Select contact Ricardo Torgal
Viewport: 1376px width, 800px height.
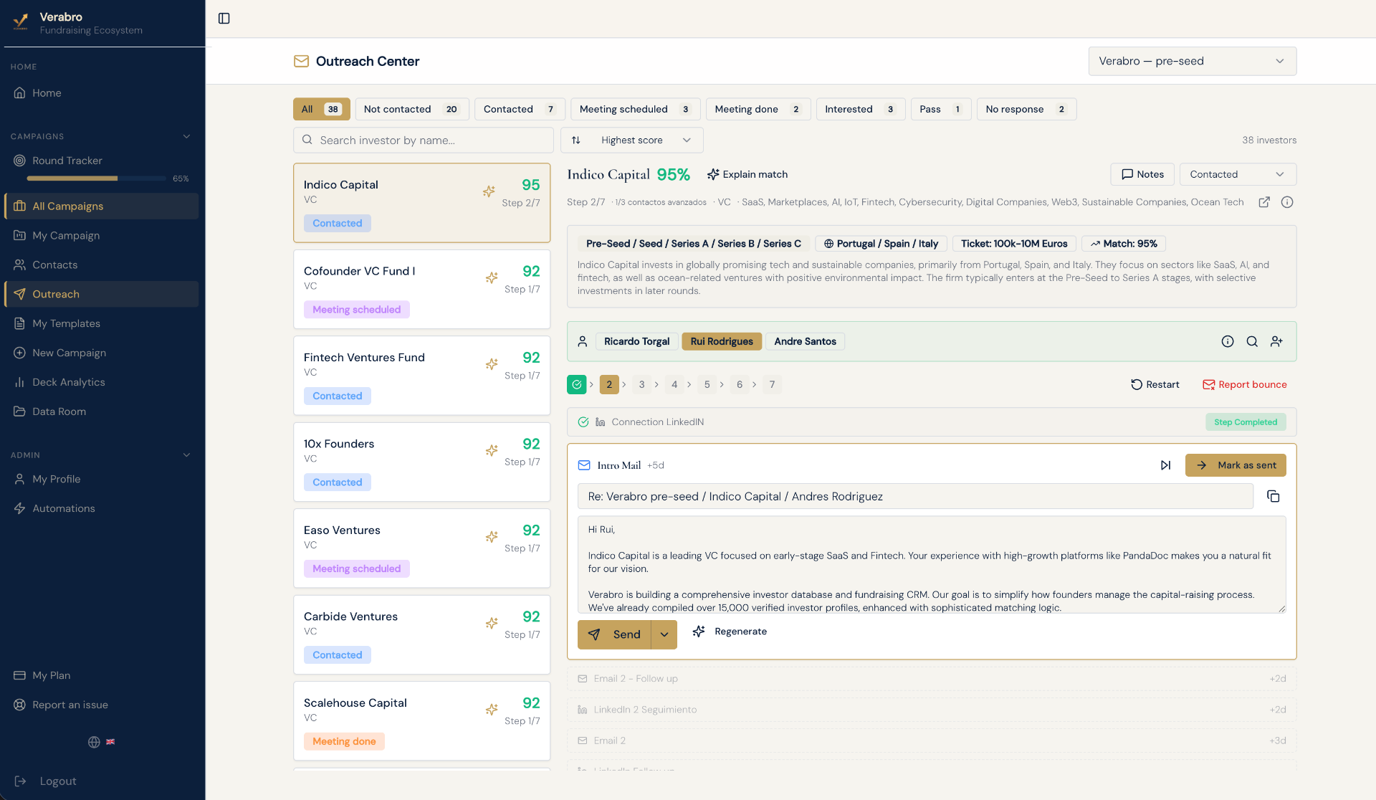(x=636, y=341)
